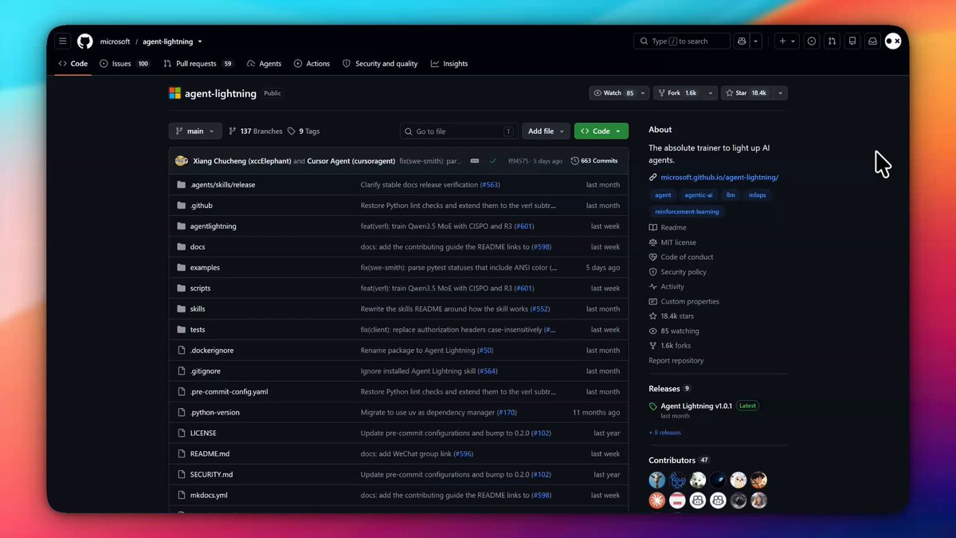Image resolution: width=956 pixels, height=538 pixels.
Task: View the 663 Commits history
Action: 594,161
